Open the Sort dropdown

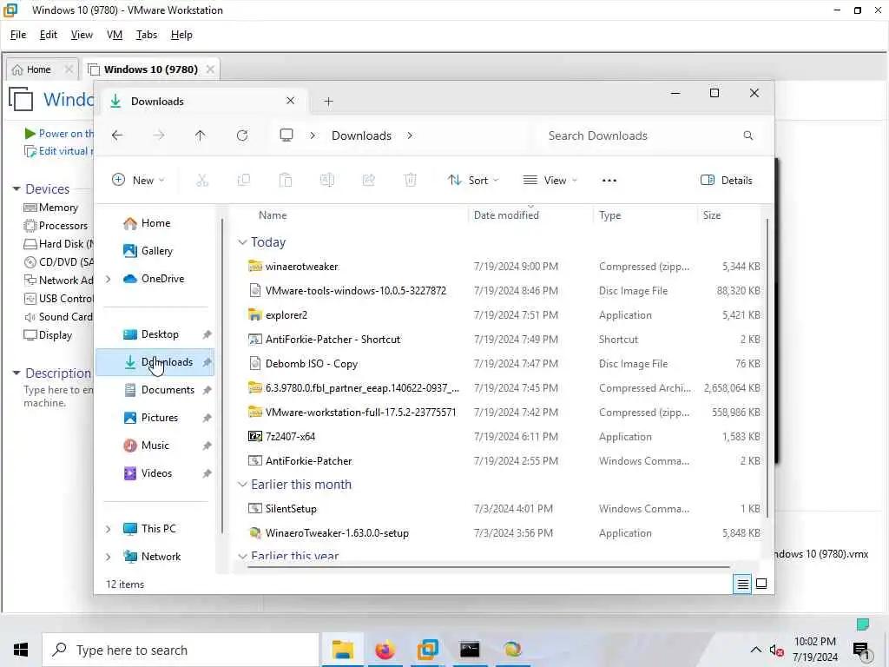[473, 181]
